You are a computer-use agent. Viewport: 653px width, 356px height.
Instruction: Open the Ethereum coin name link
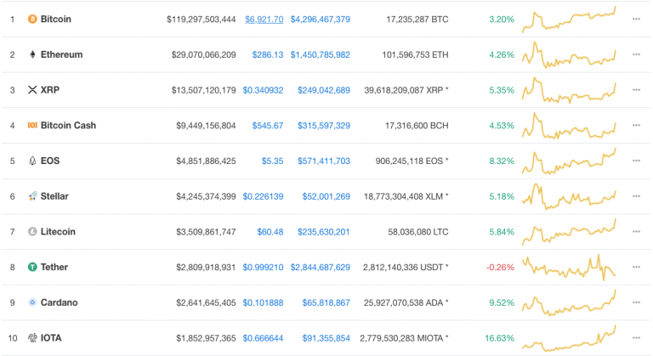click(x=61, y=54)
